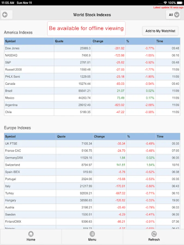This screenshot has height=245, width=184.
Task: Open the All filter dropdown
Action: point(173,15)
